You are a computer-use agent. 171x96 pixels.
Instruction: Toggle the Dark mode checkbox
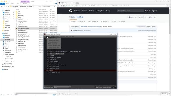coord(95,87)
